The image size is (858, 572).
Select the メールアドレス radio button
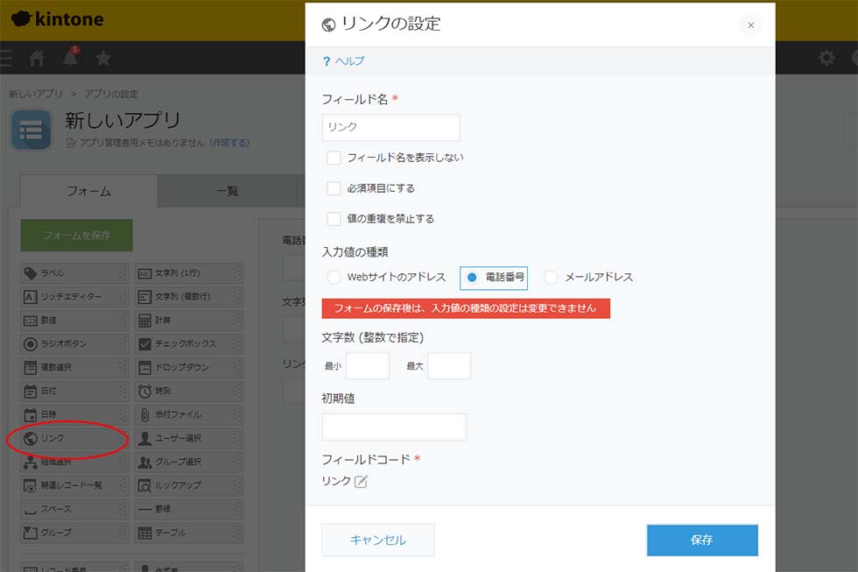point(550,276)
